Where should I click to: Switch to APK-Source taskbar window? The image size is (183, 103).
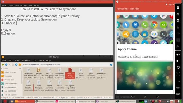(x=25, y=101)
